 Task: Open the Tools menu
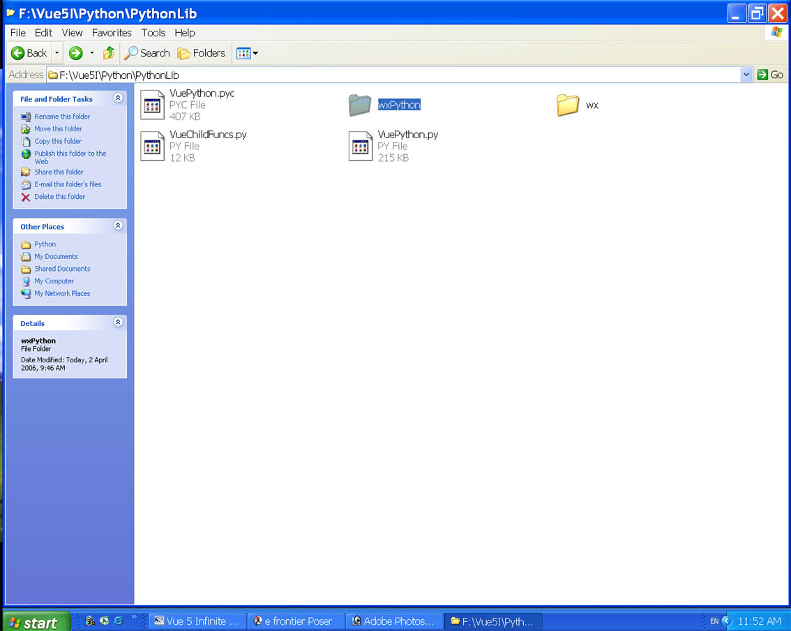[153, 33]
